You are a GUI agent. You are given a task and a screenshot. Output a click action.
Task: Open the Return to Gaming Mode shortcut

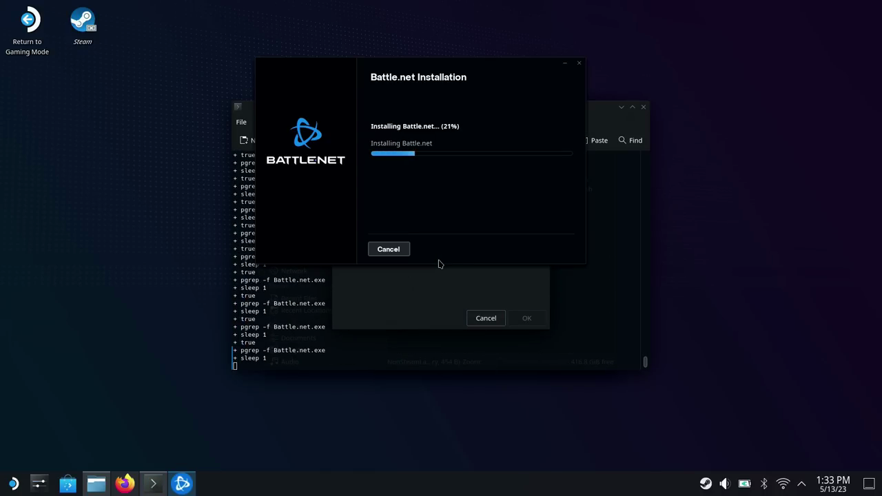click(28, 32)
